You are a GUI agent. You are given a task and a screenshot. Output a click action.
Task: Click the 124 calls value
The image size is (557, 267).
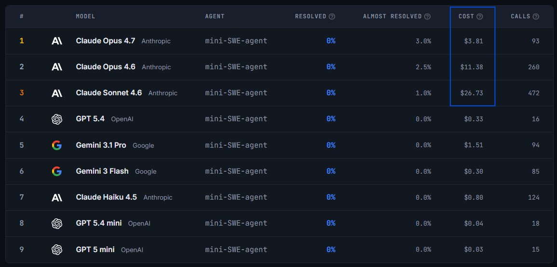[534, 198]
